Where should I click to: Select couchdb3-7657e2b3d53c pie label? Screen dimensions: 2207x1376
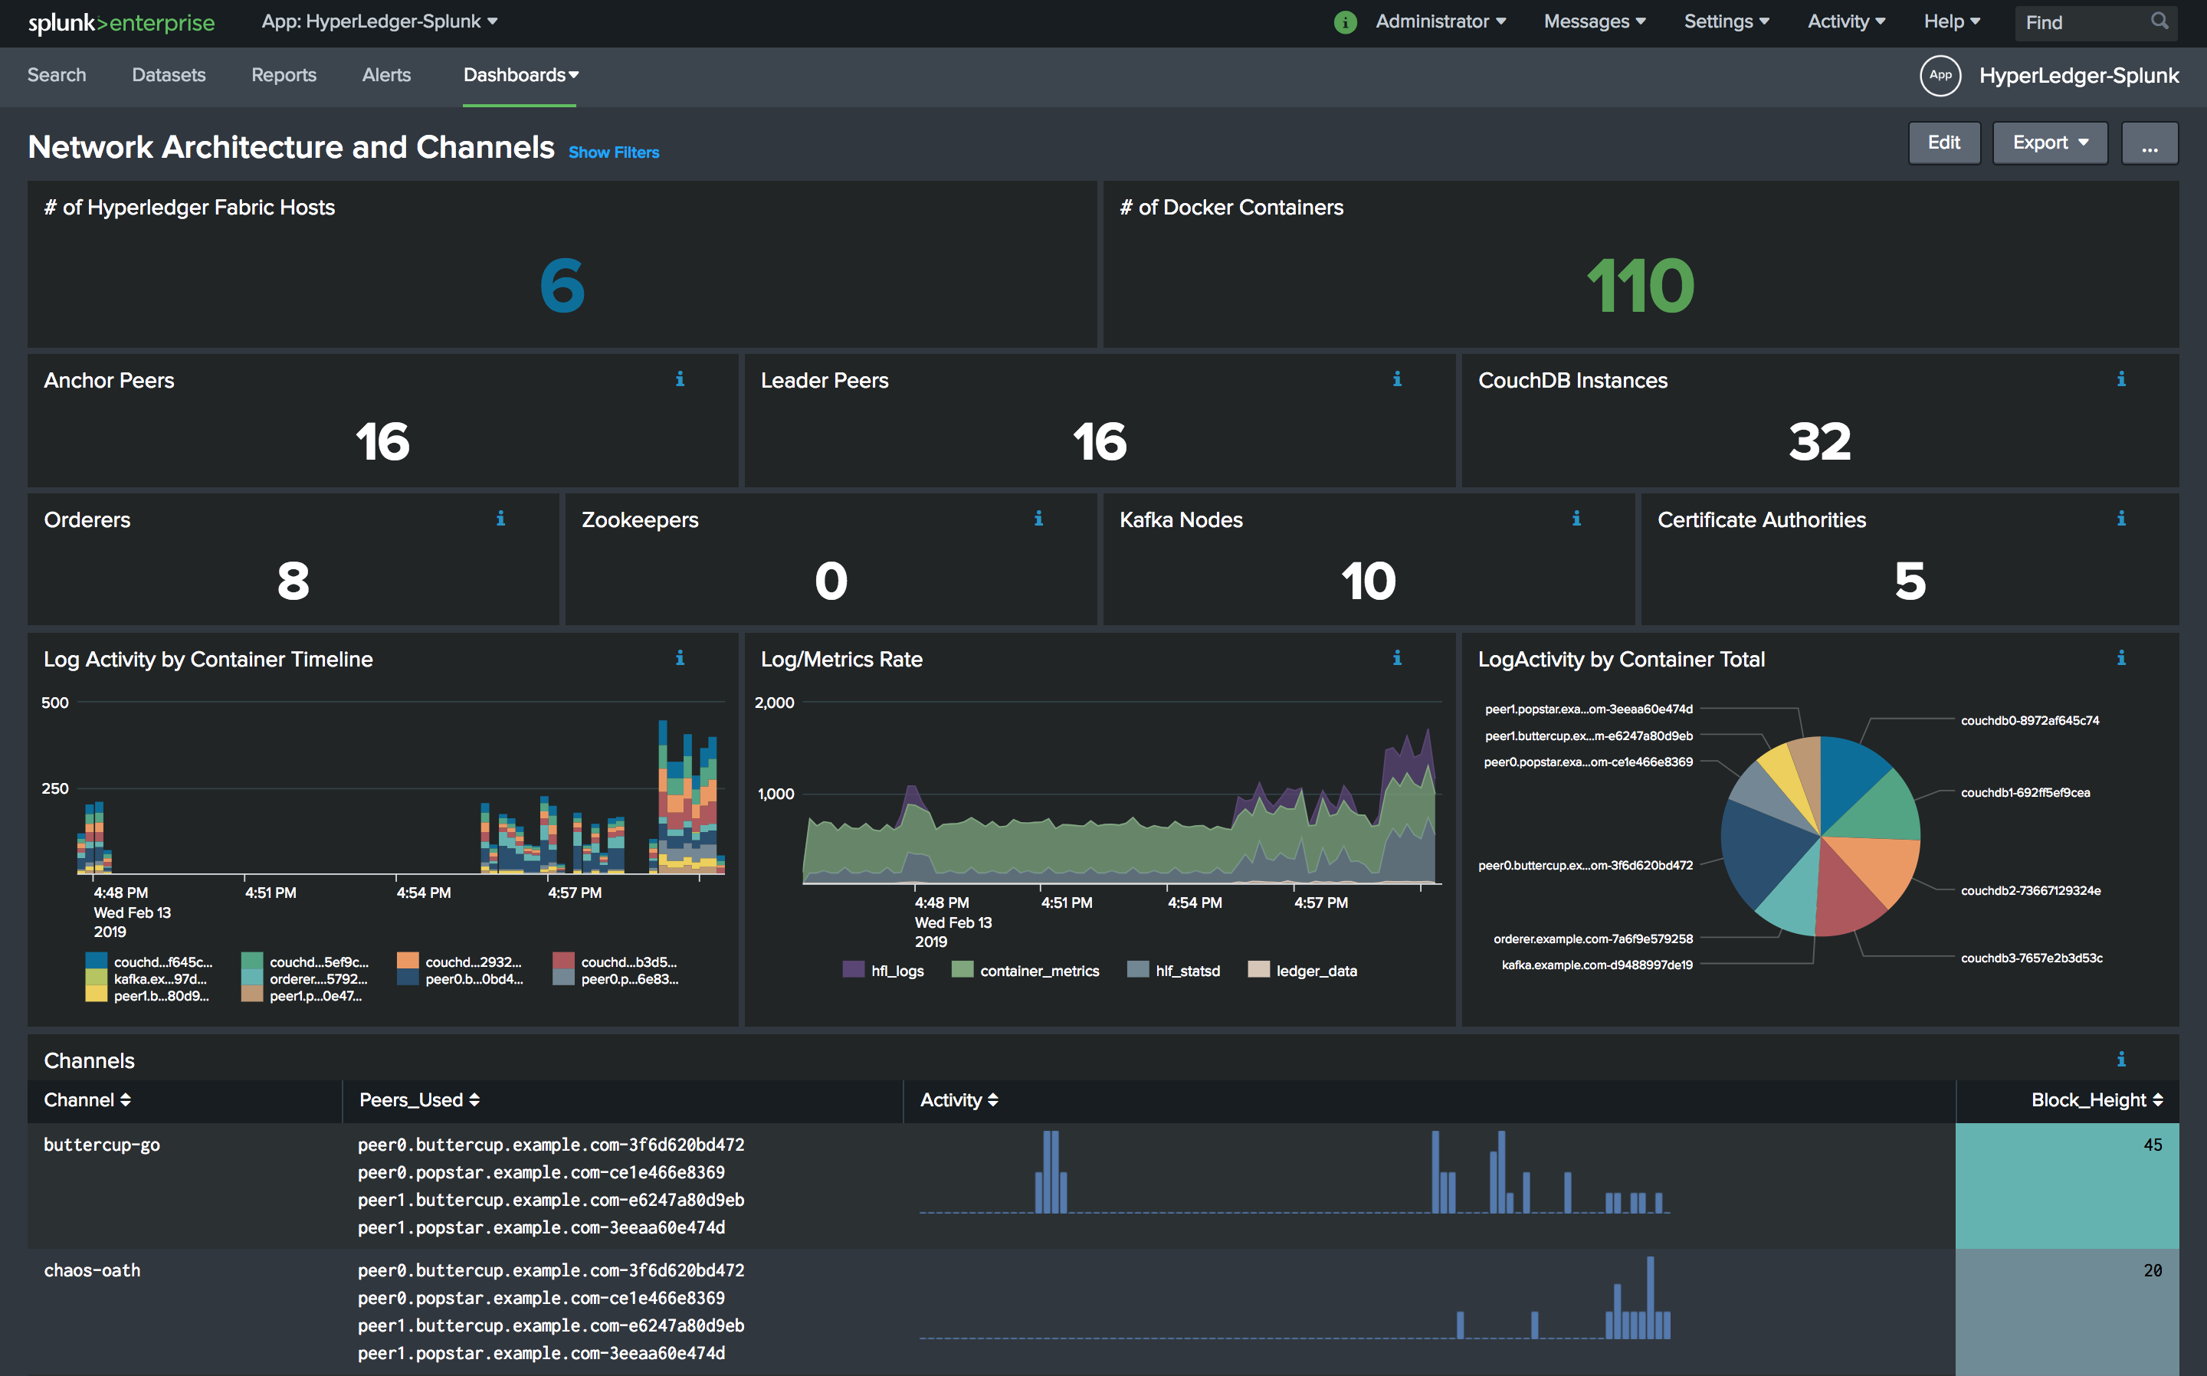[2032, 958]
